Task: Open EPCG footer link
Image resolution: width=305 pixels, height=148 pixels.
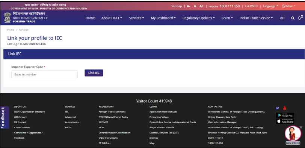Action: 68,128
